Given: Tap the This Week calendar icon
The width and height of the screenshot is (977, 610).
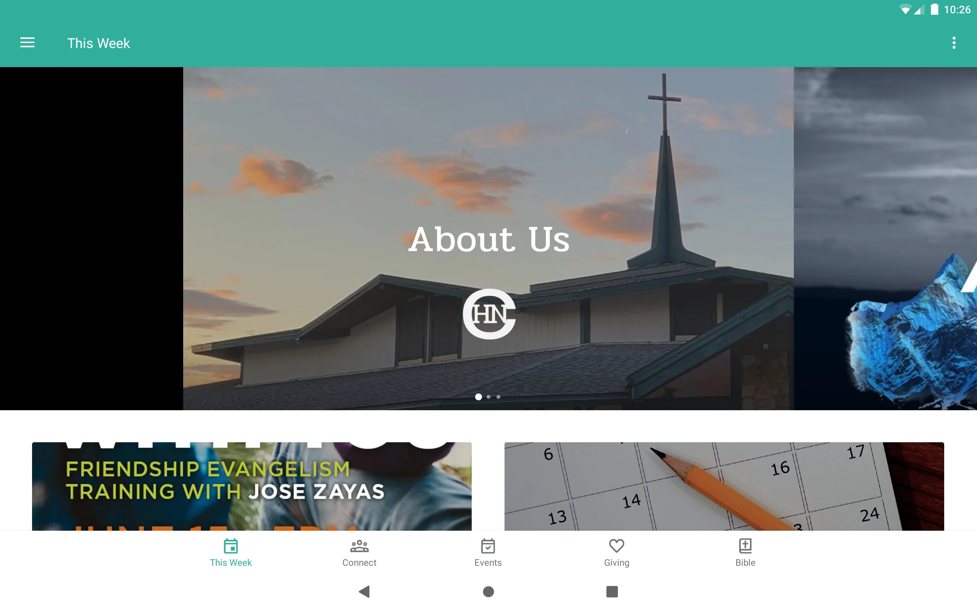Looking at the screenshot, I should coord(230,546).
